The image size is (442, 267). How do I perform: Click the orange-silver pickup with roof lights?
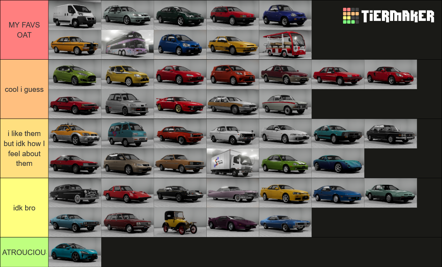coord(75,134)
